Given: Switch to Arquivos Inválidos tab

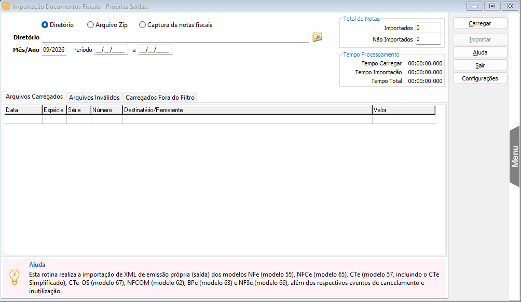Looking at the screenshot, I should [x=94, y=98].
